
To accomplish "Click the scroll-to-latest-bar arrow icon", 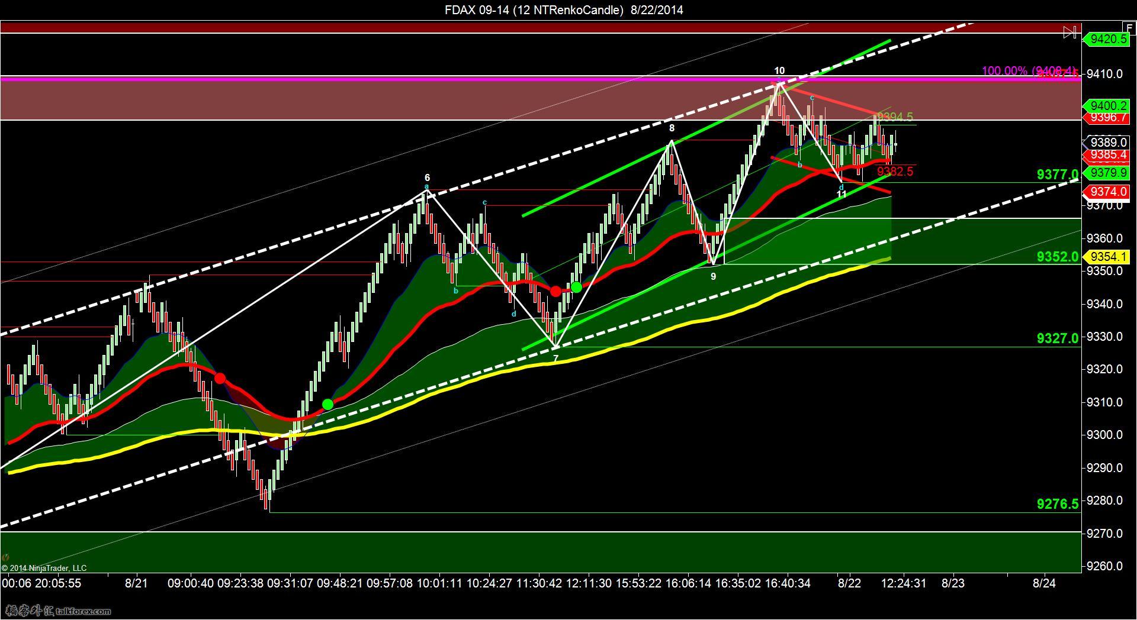I will click(1071, 32).
